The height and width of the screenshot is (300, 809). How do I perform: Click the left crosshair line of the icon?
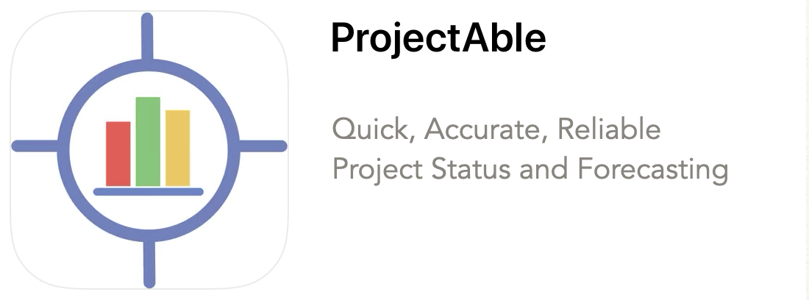pos(35,146)
